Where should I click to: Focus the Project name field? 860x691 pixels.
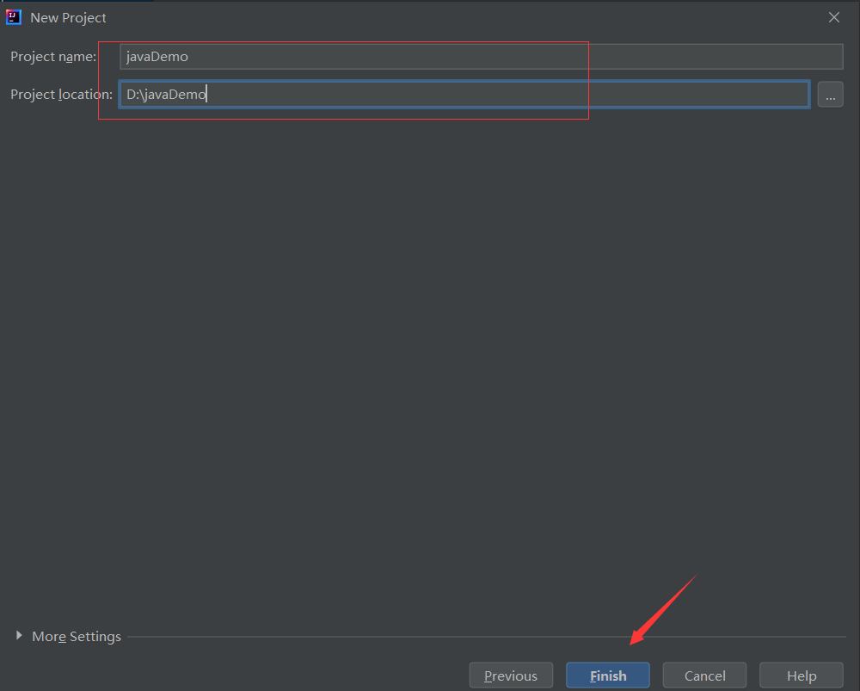(481, 57)
